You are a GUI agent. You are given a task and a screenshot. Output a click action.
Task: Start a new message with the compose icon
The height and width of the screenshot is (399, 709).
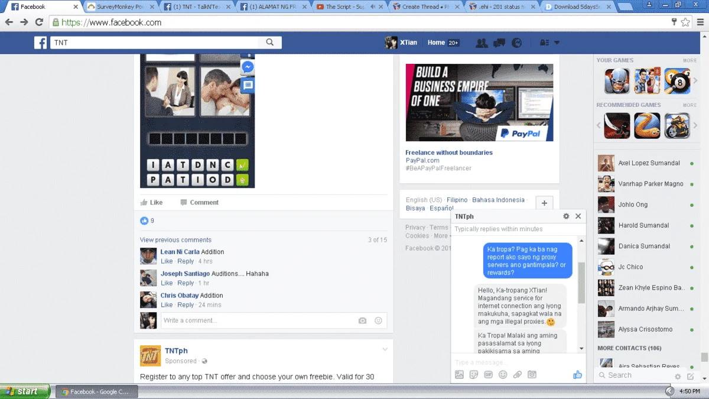[x=690, y=376]
